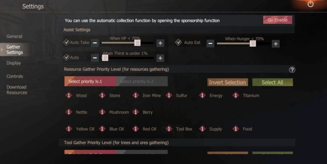Screen dimensions: 327x164
Task: Open Download Resources in the sidebar
Action: click(x=17, y=90)
